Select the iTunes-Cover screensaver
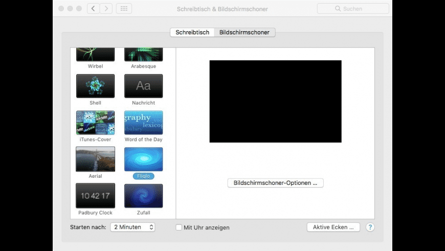445x251 pixels. pyautogui.click(x=95, y=123)
